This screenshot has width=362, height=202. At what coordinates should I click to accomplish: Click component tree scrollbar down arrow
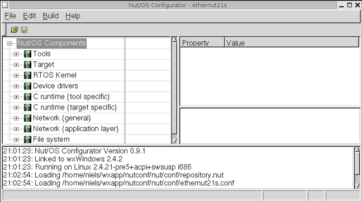(x=174, y=141)
